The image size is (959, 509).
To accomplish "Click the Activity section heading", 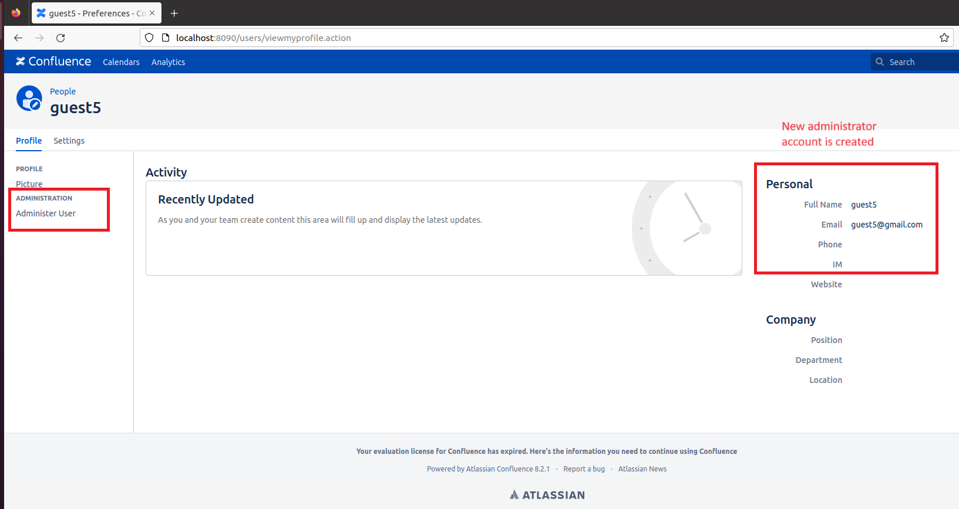I will click(166, 172).
